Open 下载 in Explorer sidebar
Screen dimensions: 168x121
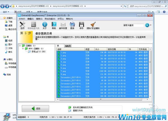9,22
